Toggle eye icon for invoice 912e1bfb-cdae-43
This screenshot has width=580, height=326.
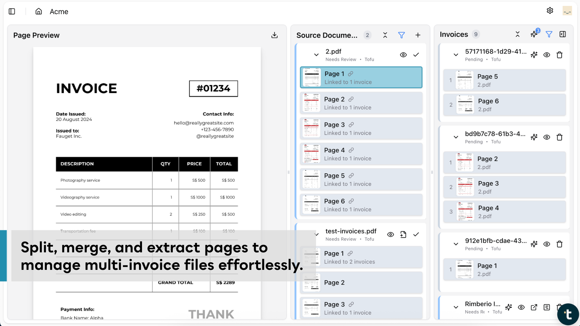tap(547, 244)
